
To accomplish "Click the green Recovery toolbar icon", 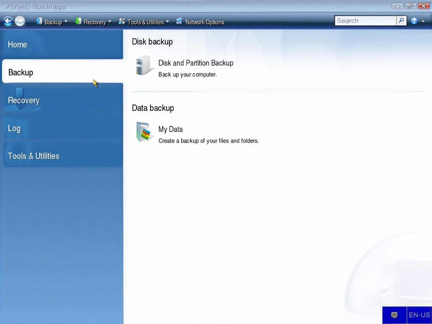I will pos(78,21).
